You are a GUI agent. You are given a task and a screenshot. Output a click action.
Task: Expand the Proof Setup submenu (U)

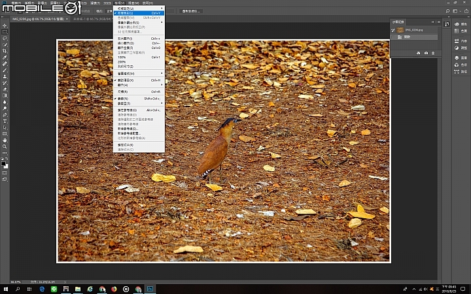[x=139, y=8]
